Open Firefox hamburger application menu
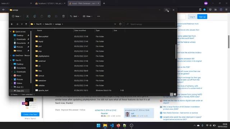The width and height of the screenshot is (230, 129). pos(226,10)
